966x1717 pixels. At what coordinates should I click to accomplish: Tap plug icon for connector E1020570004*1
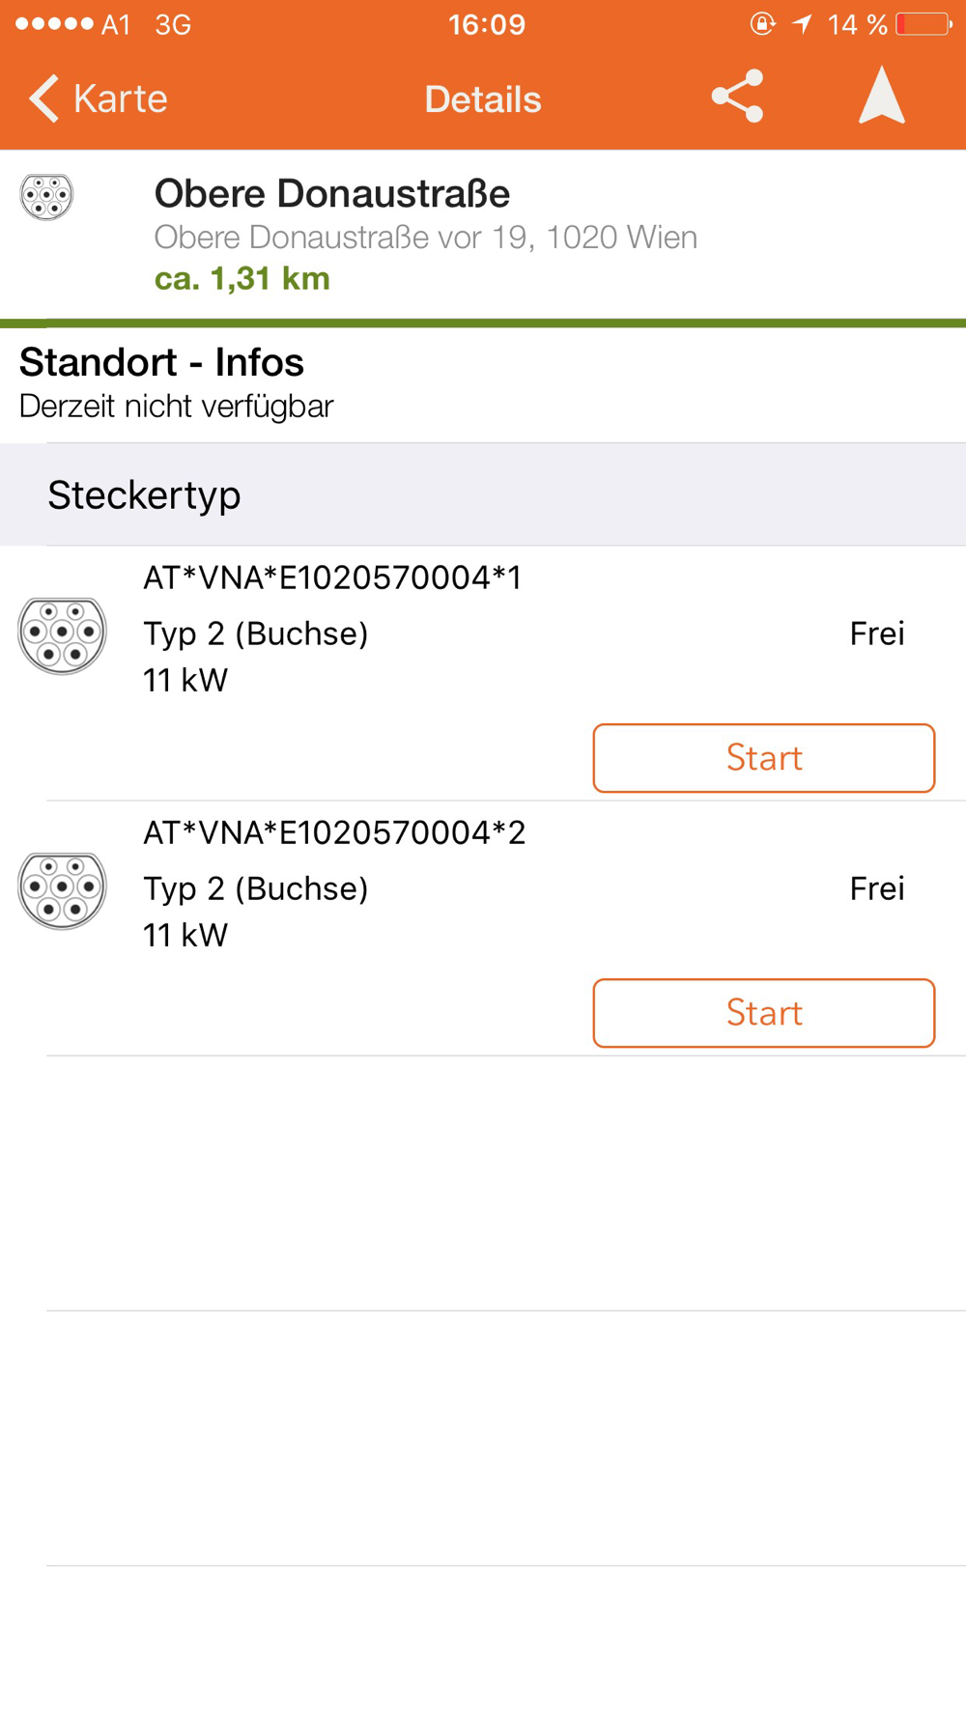[62, 634]
